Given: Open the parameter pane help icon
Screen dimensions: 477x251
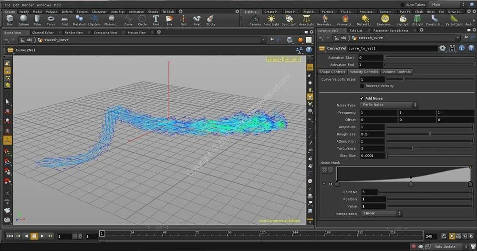Looking at the screenshot, I should coord(471,48).
